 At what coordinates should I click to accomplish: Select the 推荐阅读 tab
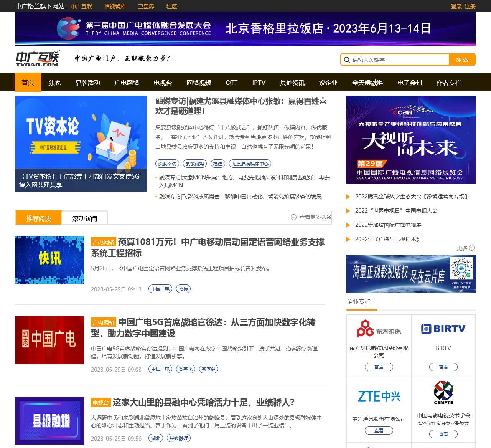pos(38,218)
